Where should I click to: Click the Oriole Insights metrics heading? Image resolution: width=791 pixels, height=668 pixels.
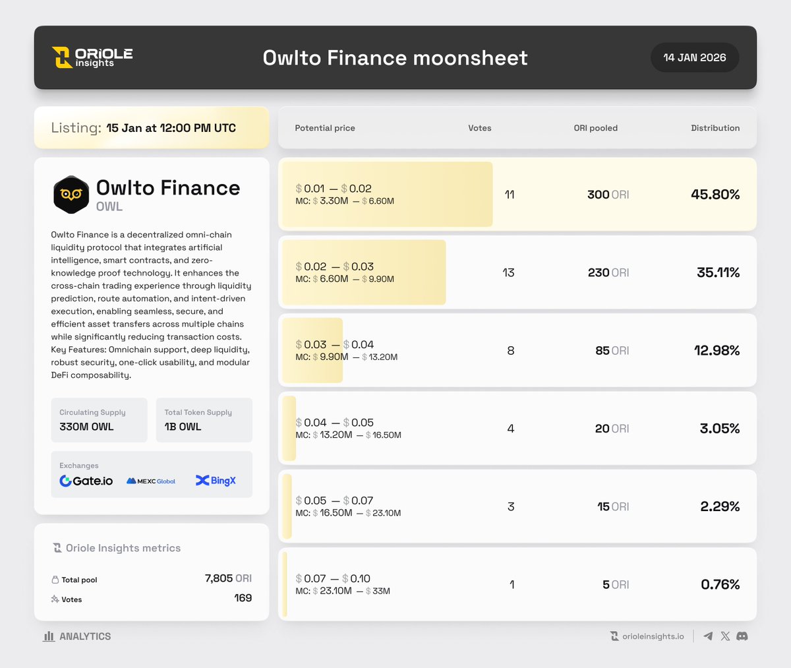[123, 548]
